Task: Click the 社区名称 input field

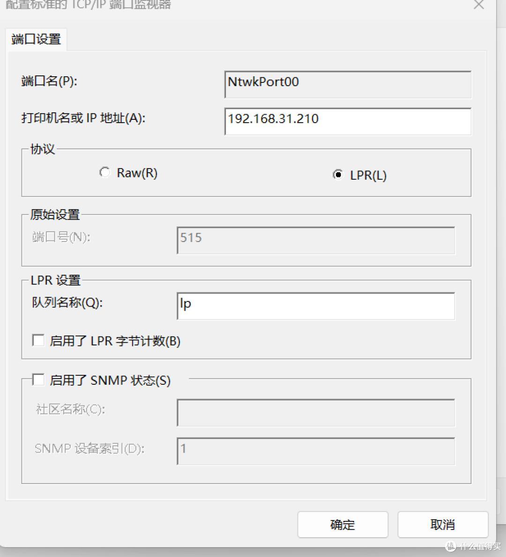Action: click(315, 412)
